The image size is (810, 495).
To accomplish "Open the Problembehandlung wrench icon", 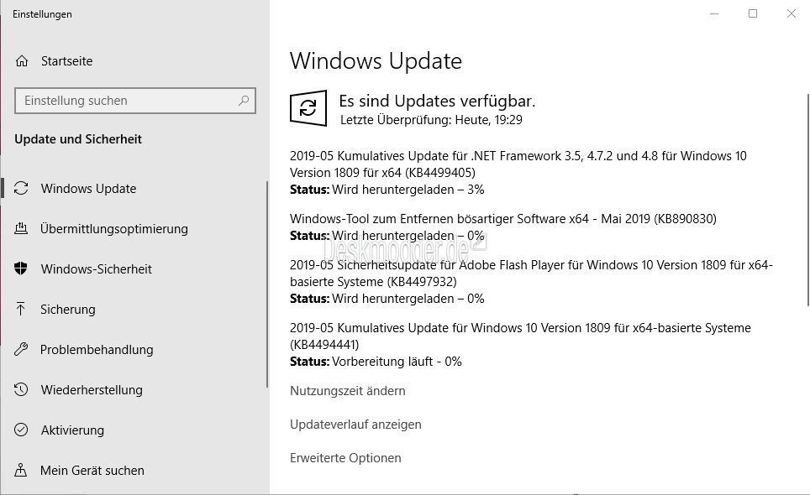I will pos(21,349).
